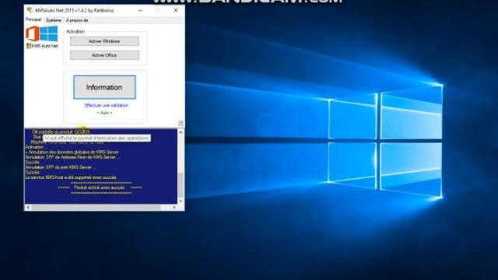Minimize the KMSAuto Net window
The width and height of the screenshot is (498, 280).
[140, 10]
